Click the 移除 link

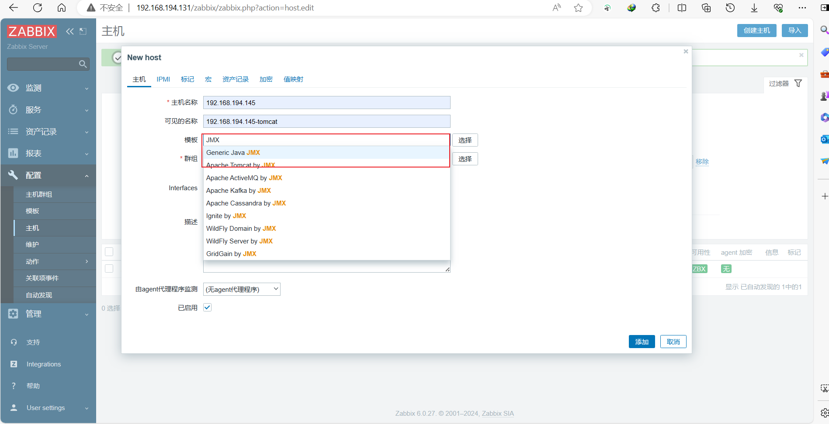(x=702, y=162)
